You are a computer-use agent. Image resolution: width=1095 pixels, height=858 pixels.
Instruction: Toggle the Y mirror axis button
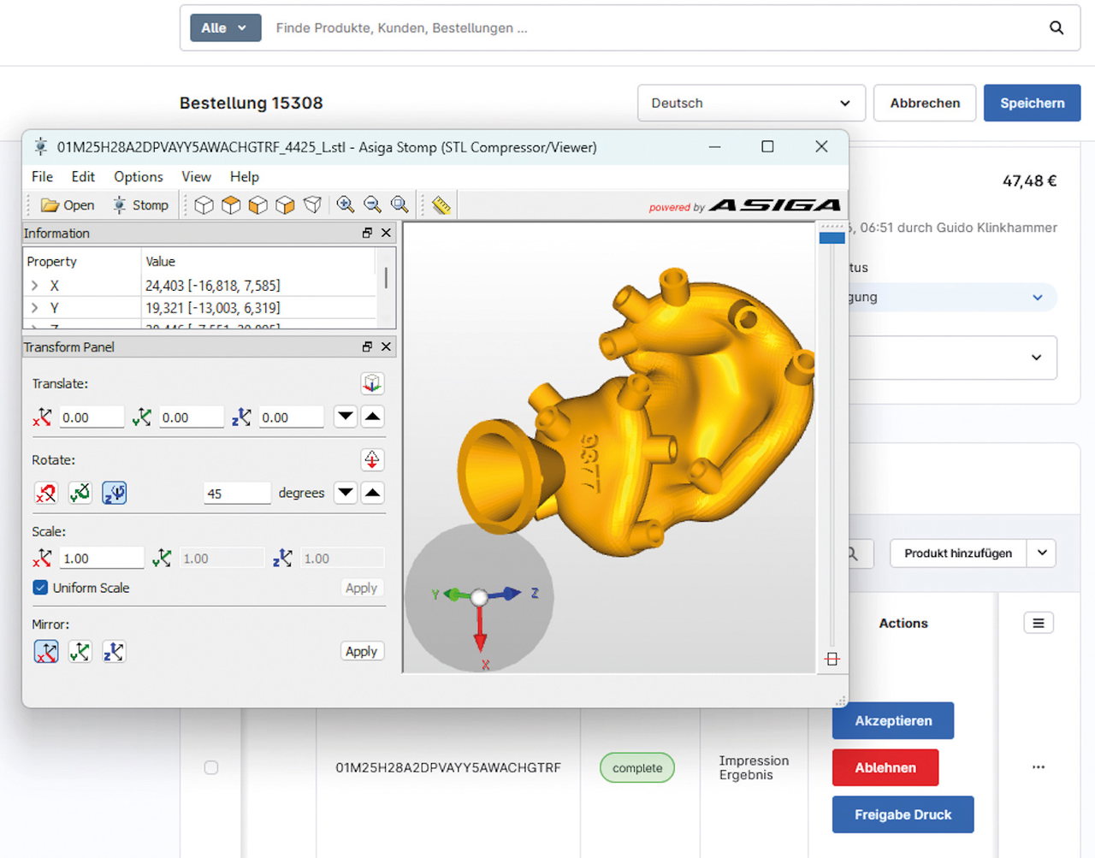pos(80,652)
